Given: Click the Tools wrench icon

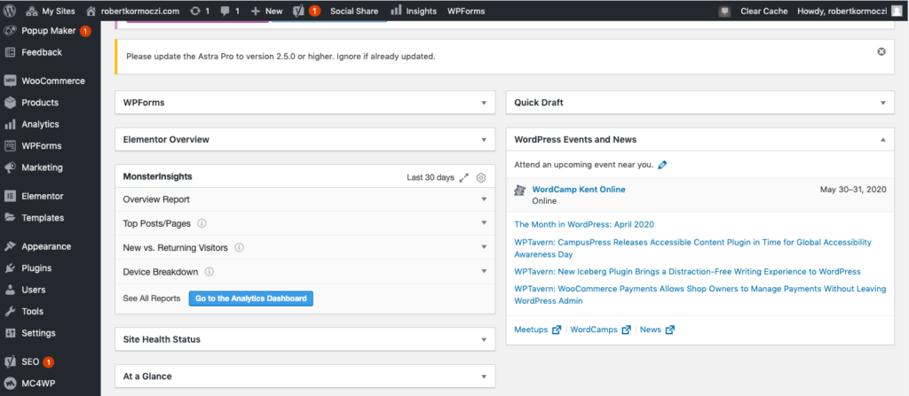Looking at the screenshot, I should (10, 312).
